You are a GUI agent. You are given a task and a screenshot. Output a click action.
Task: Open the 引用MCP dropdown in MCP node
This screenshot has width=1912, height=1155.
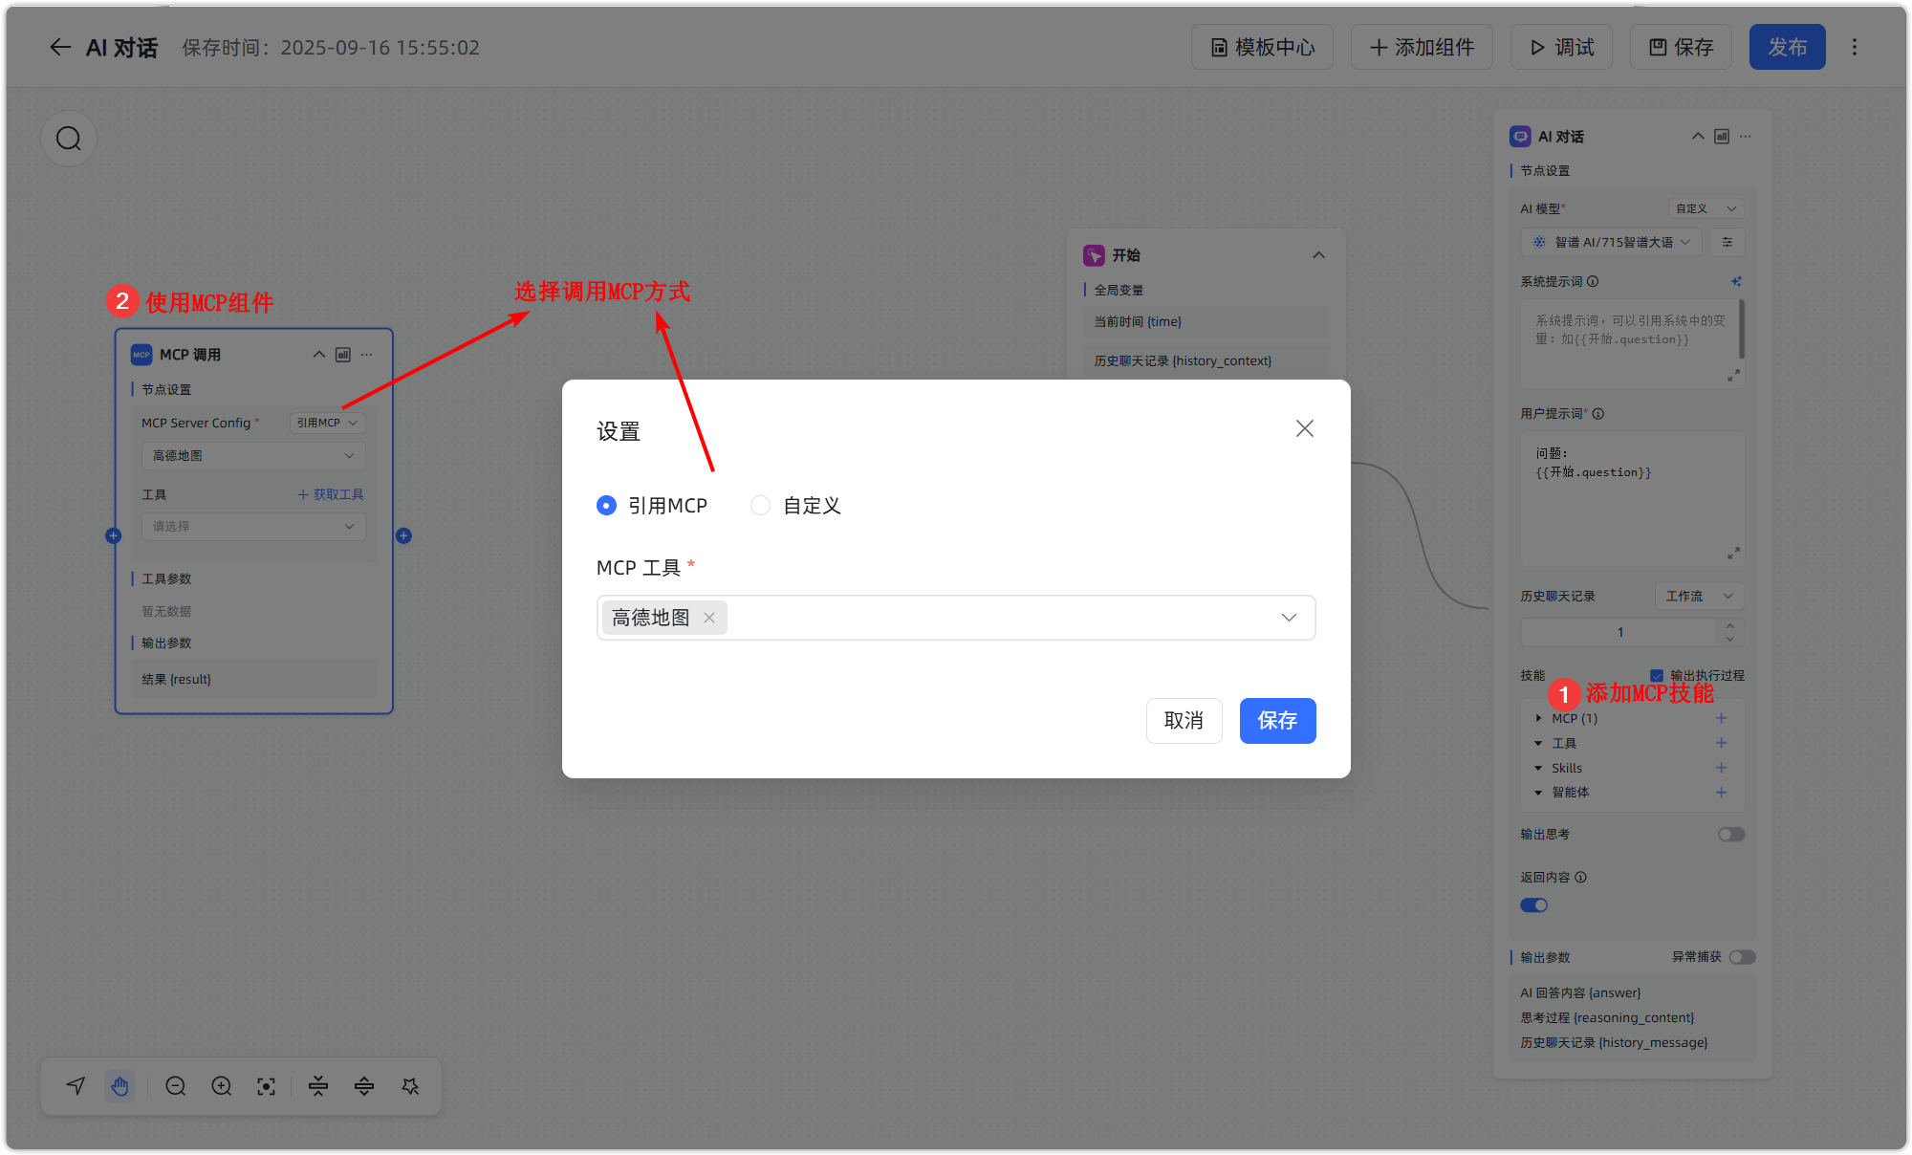(x=327, y=423)
